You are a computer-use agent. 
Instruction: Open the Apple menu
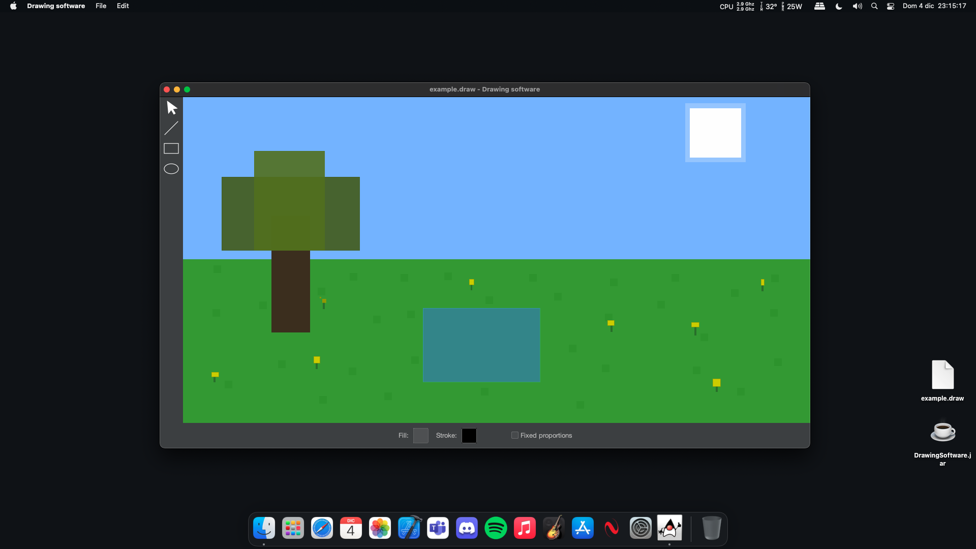13,6
